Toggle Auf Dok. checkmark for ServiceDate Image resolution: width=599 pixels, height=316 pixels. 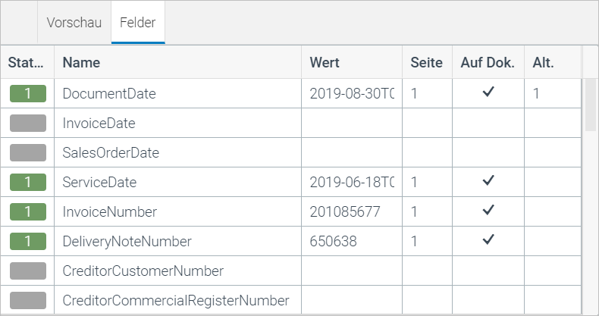click(488, 182)
